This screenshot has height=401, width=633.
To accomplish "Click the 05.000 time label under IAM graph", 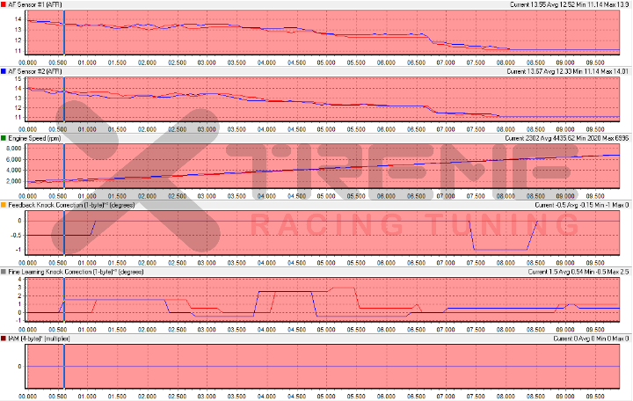I will click(x=326, y=396).
